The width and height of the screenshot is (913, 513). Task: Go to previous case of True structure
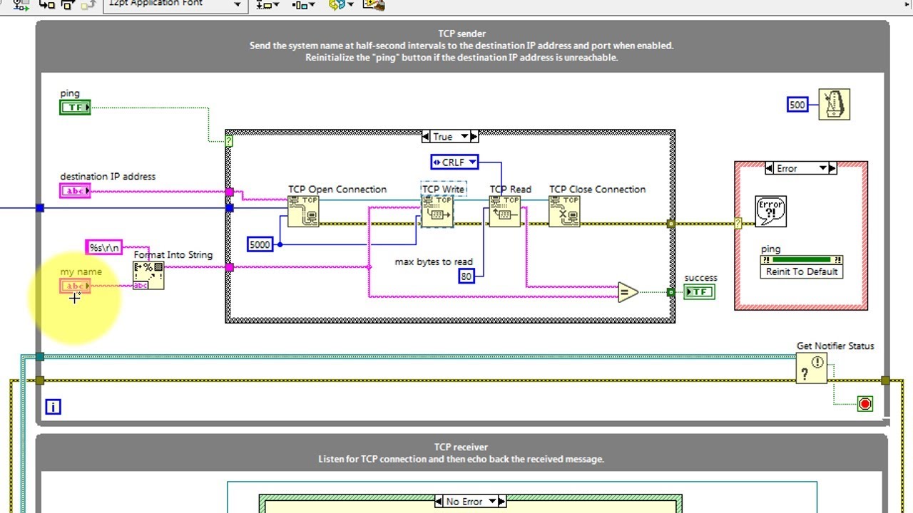(x=425, y=136)
